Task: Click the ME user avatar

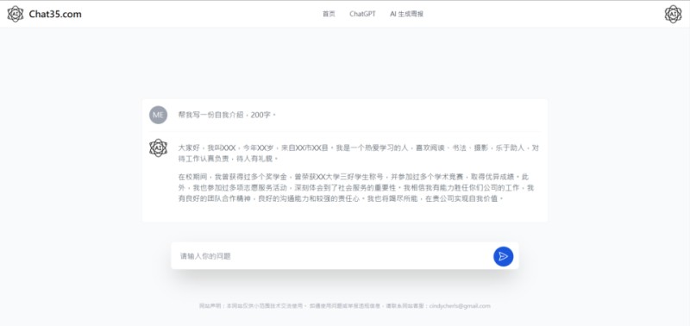Action: [158, 115]
